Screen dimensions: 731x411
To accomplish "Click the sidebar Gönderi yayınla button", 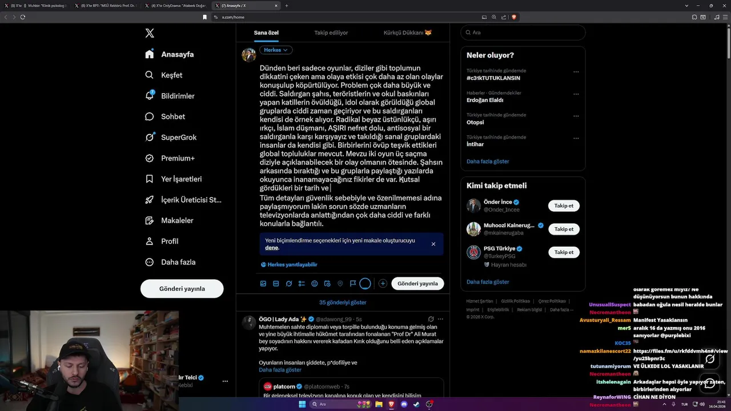I will tap(182, 288).
